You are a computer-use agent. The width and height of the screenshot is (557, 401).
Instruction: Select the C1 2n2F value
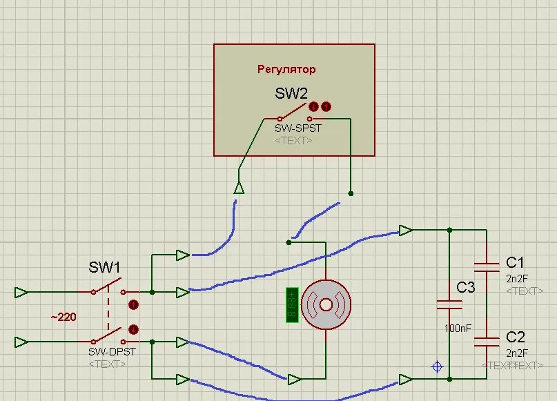tap(517, 278)
